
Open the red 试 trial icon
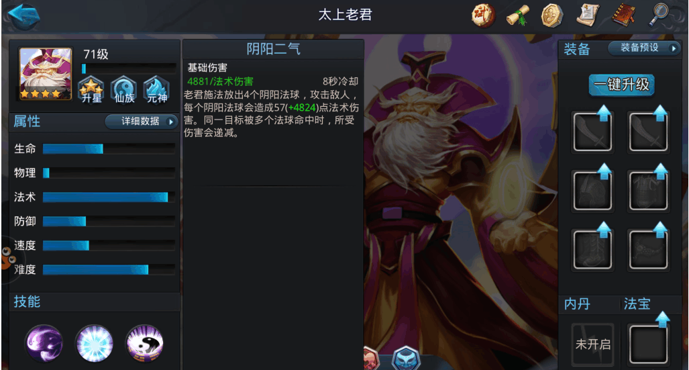483,15
